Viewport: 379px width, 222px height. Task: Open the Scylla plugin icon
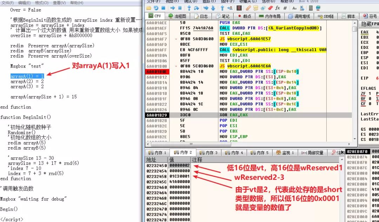click(239, 8)
